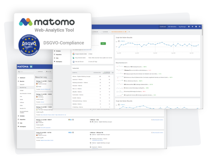This screenshot has height=162, width=217.
Task: Click the Besucher-Log search input field
Action: click(26, 72)
